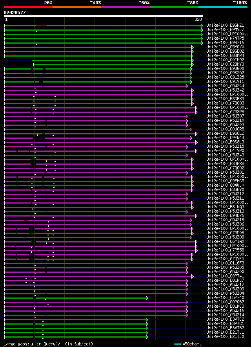This screenshot has width=251, height=347.
Task: Select the UniRef100_B3GBX8 hit label
Action: pos(225,163)
